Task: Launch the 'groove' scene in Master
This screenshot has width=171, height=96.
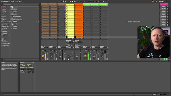Action: tap(160, 13)
